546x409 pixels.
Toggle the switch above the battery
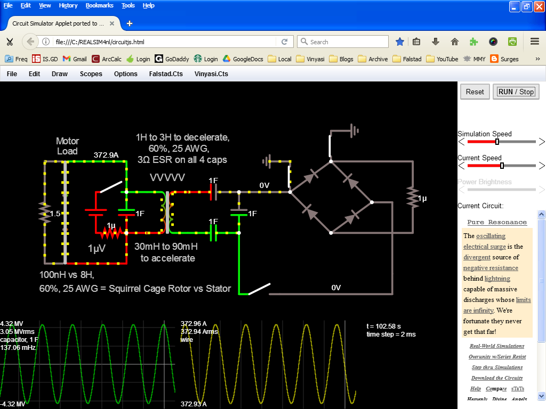pos(111,186)
